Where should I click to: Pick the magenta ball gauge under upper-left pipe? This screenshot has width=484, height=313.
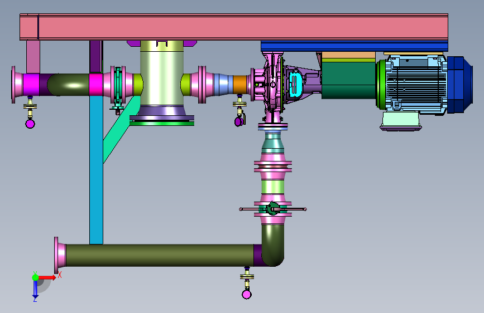[x=30, y=124]
